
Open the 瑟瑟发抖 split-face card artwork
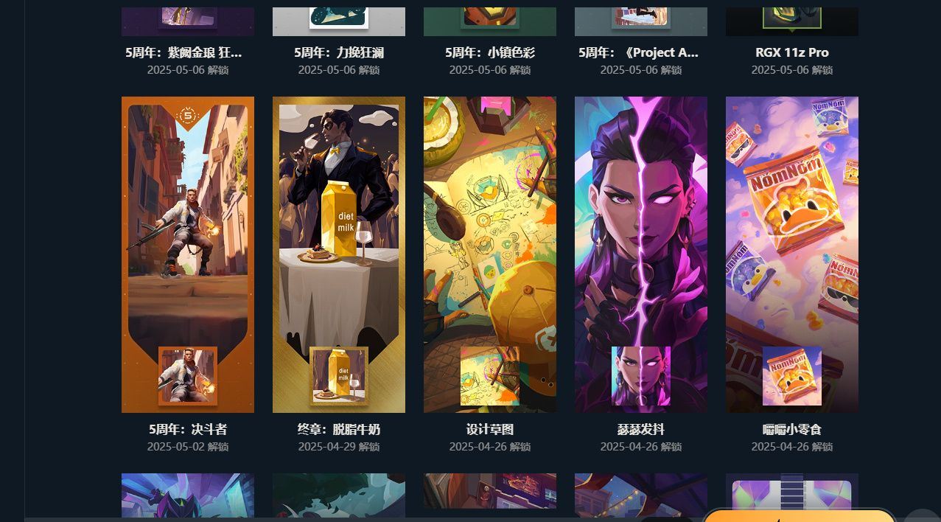coord(641,254)
